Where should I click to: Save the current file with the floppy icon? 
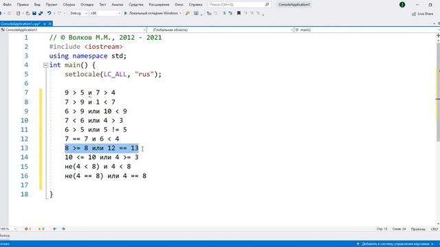34,13
